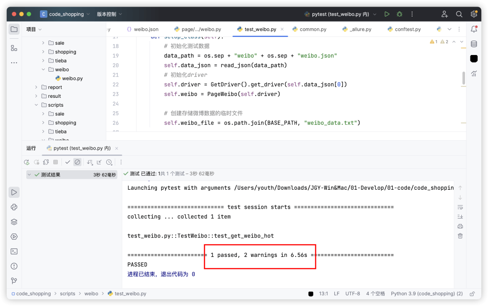The width and height of the screenshot is (488, 306).
Task: Open the chart tool window on right bar
Action: click(x=474, y=73)
